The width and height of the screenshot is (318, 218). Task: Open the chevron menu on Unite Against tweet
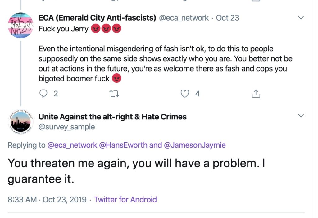301,116
